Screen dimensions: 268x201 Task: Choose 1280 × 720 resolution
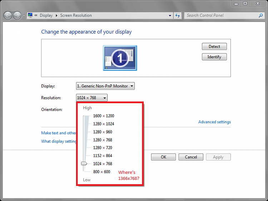(103, 147)
